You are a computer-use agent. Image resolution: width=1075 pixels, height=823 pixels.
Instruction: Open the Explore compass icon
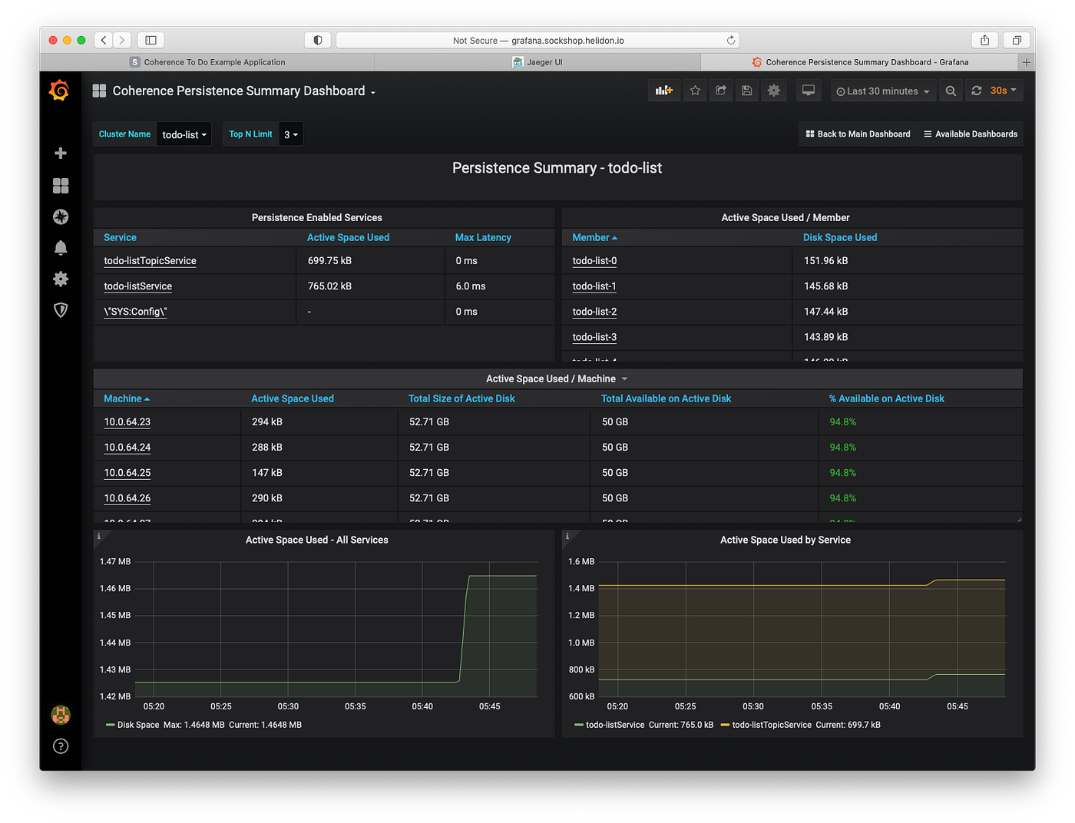coord(60,216)
